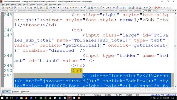Image resolution: width=177 pixels, height=100 pixels.
Task: Open the Tools menu
Action: 45,4
